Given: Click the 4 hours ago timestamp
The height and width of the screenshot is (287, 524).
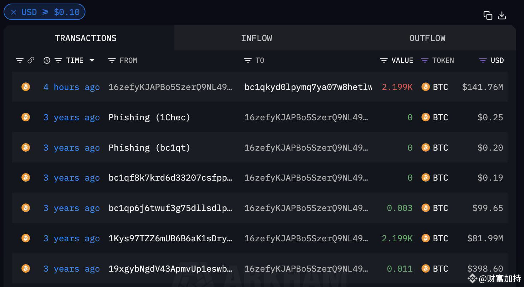Looking at the screenshot, I should click(x=71, y=87).
